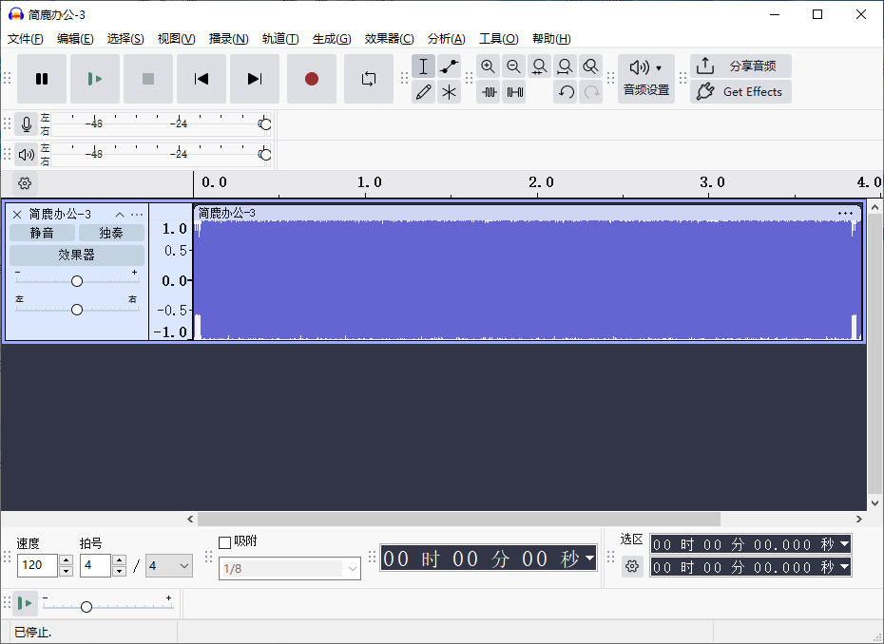Click the Silence audio selection icon
The height and width of the screenshot is (644, 884).
point(514,91)
